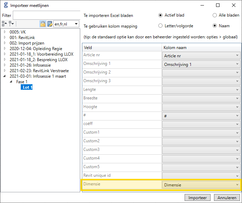Expand 2021-01-18_1: Voorbereiding LLOX node
The height and width of the screenshot is (203, 242).
click(x=5, y=54)
